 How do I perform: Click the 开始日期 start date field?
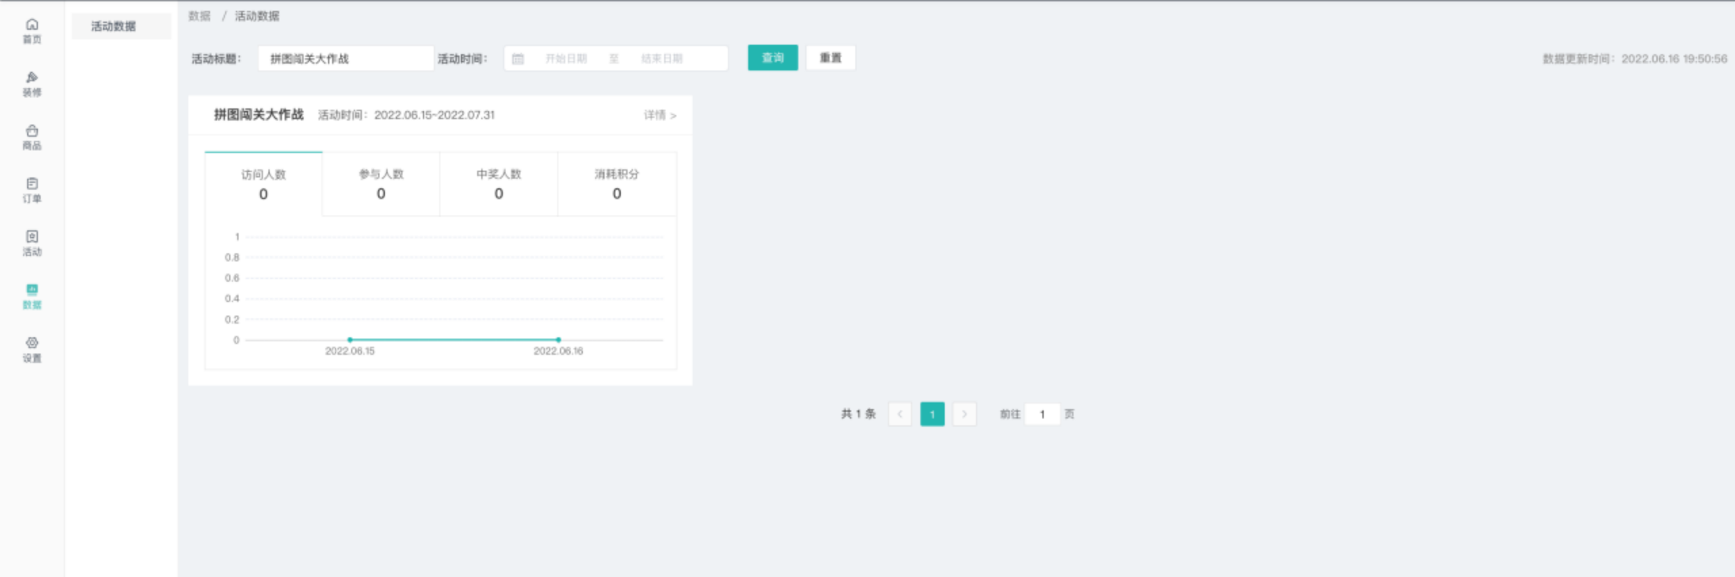tap(566, 59)
